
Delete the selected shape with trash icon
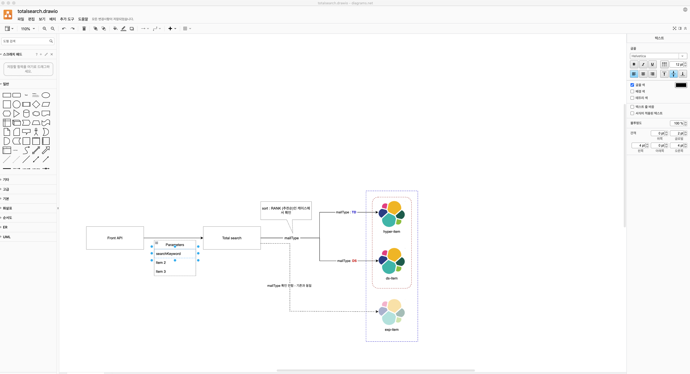(x=84, y=29)
